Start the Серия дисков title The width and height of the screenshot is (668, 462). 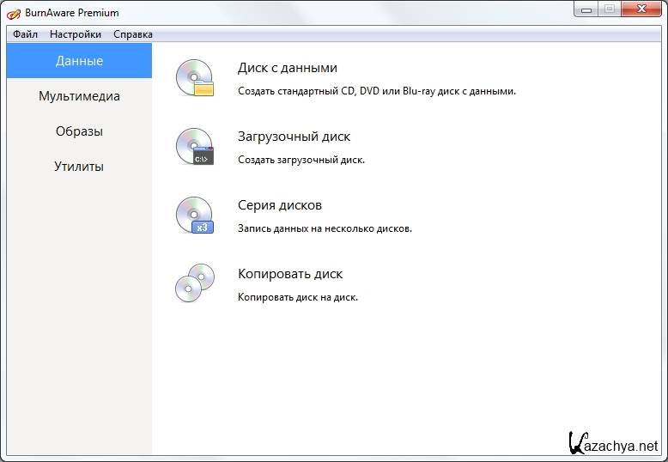(280, 205)
